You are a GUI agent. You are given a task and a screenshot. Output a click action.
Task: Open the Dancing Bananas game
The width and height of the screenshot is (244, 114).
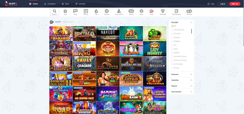pyautogui.click(x=61, y=33)
